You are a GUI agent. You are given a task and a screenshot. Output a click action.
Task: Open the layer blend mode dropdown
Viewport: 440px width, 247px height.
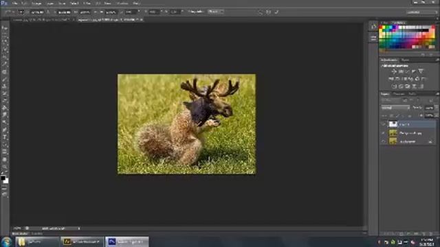pos(395,108)
